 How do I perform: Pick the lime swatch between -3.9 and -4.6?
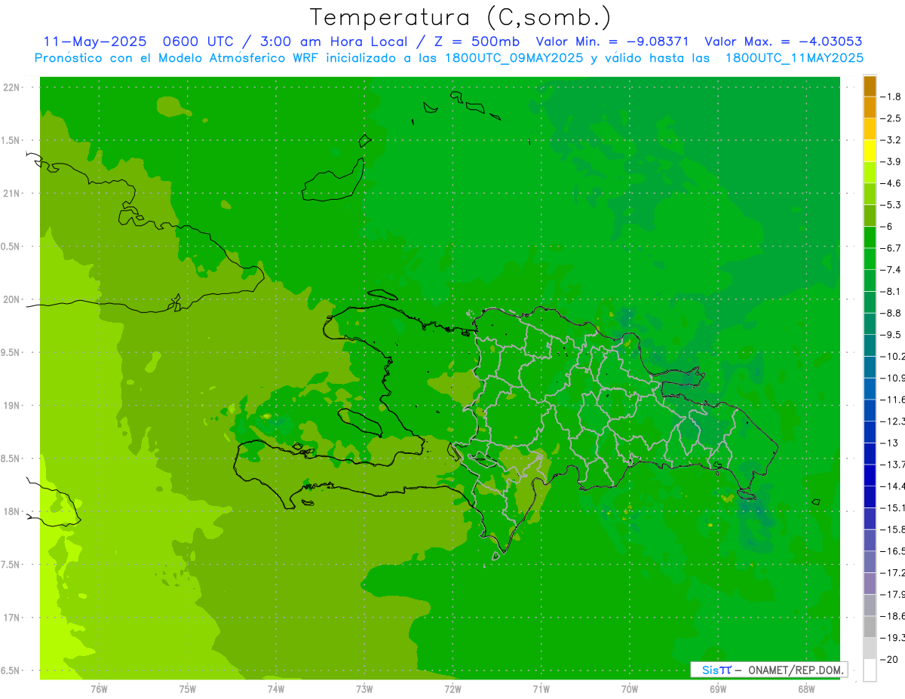[x=870, y=173]
